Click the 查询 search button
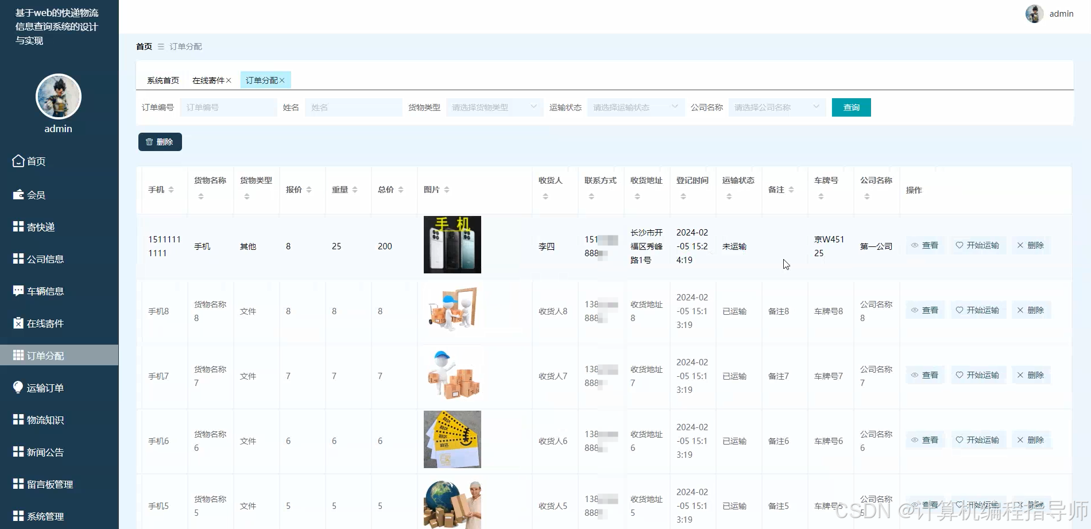Image resolution: width=1091 pixels, height=529 pixels. 851,107
